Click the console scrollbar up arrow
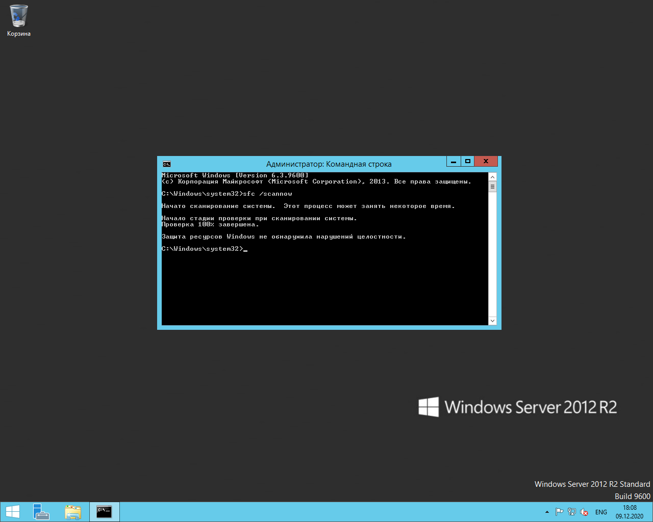Viewport: 653px width, 522px height. pos(492,177)
